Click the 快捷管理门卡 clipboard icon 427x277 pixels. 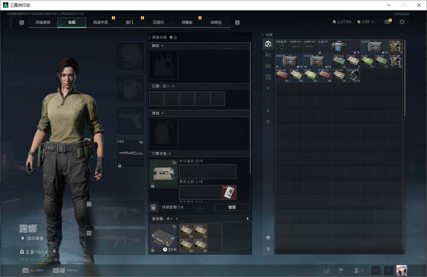coord(153,207)
